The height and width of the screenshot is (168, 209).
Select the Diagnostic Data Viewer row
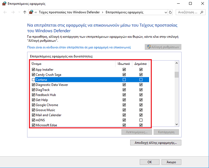click(90, 85)
